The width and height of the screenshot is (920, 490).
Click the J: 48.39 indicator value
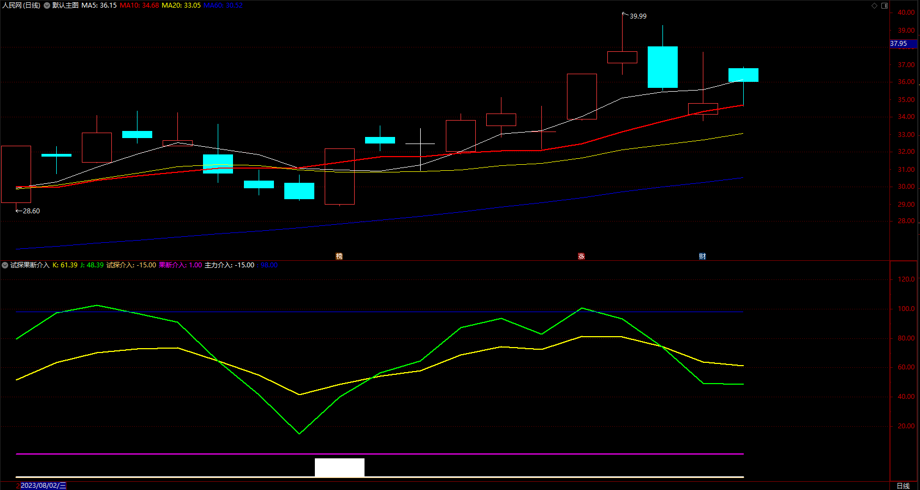(x=92, y=265)
